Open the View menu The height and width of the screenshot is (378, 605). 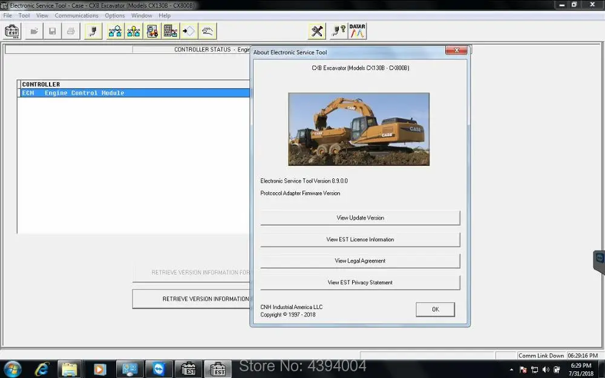coord(42,16)
